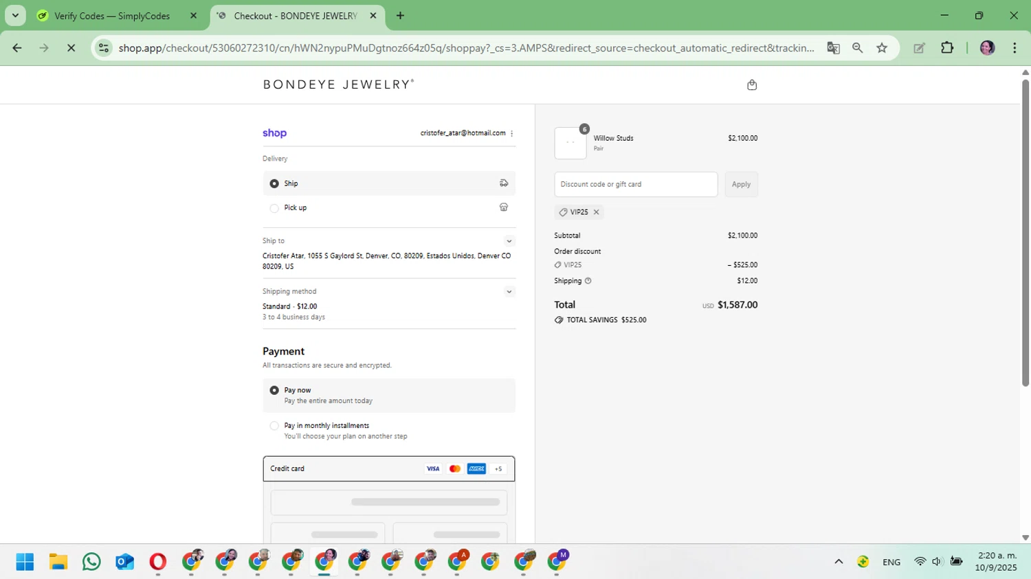Open the Chrome profile avatar

coord(987,48)
